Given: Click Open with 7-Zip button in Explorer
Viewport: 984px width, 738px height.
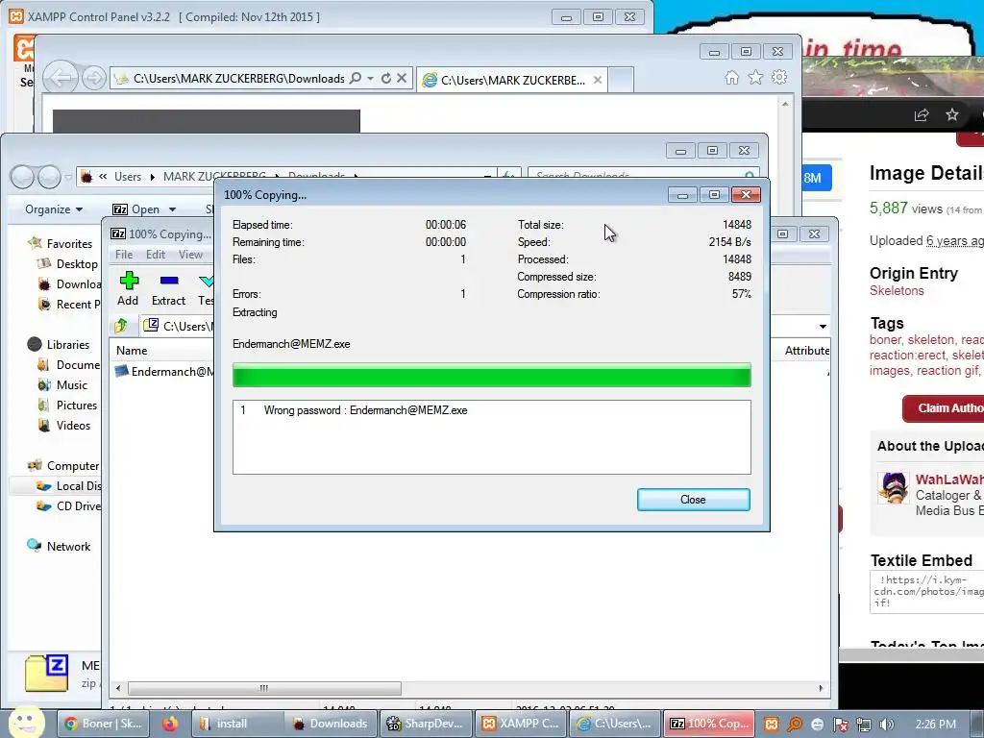Looking at the screenshot, I should (135, 209).
